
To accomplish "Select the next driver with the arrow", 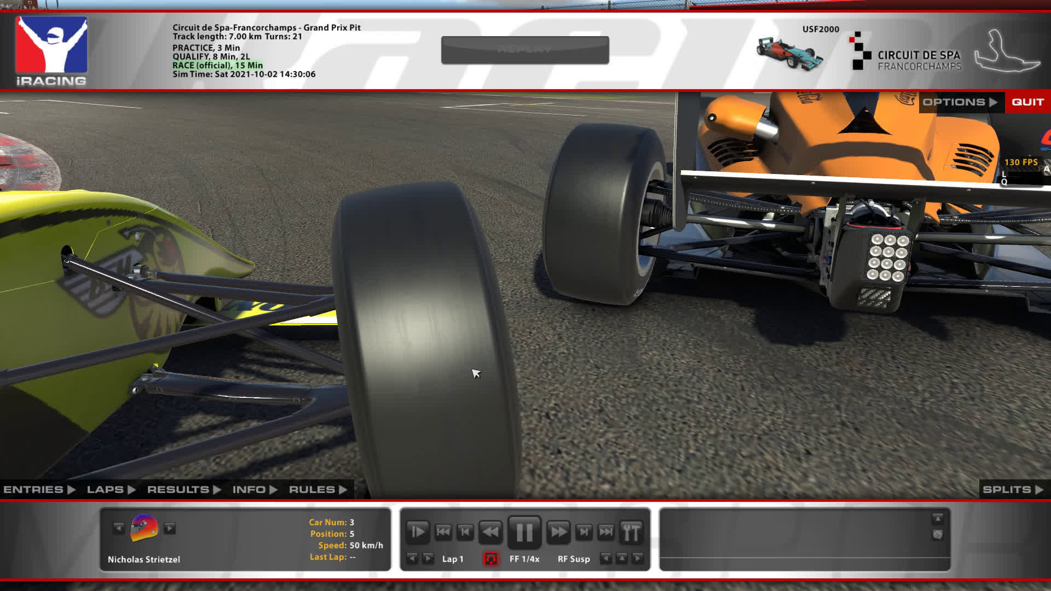I will click(170, 528).
